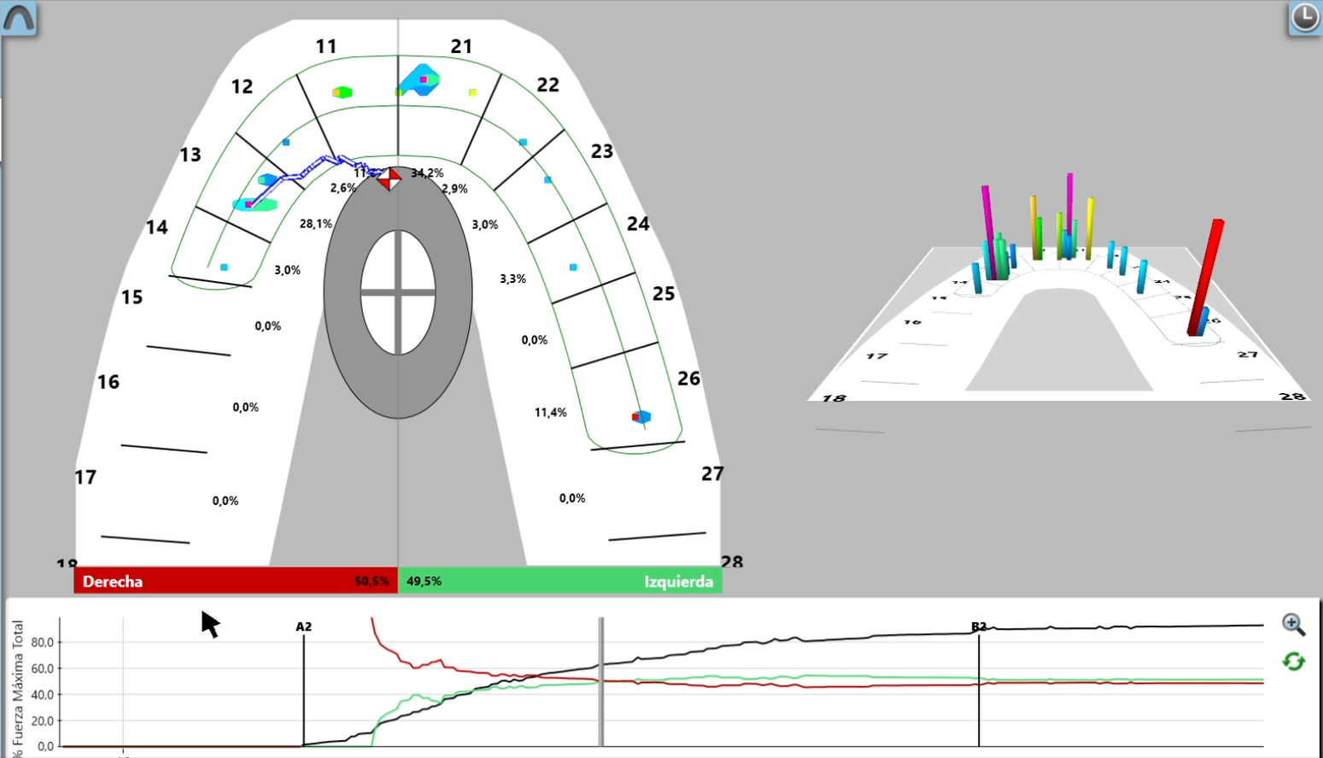The image size is (1323, 758).
Task: Select the red-white center of force marker
Action: [x=389, y=179]
